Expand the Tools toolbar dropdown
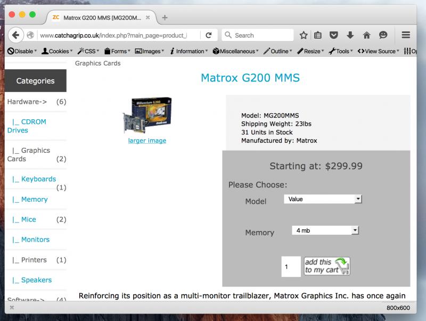This screenshot has width=426, height=321. tap(341, 51)
